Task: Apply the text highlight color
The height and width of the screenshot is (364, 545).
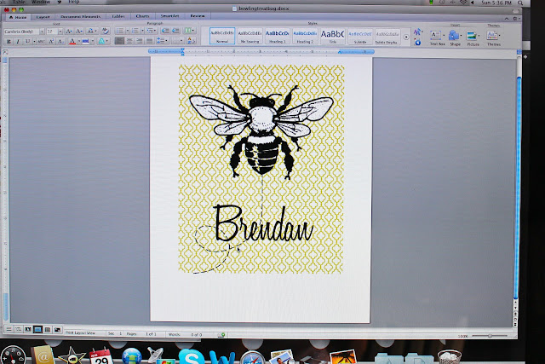Action: 85,42
